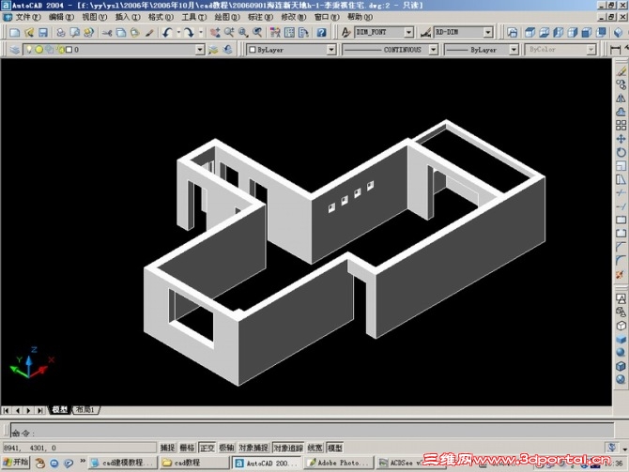629x472 pixels.
Task: Toggle the layer freeze sun icon
Action: click(38, 50)
